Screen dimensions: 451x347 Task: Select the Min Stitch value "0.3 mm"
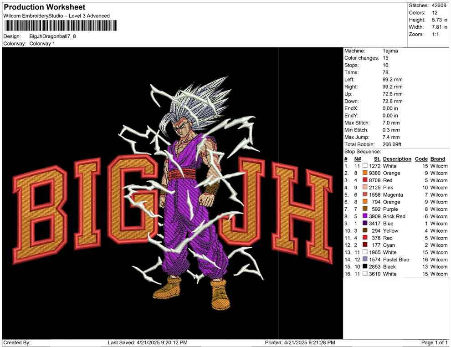391,130
